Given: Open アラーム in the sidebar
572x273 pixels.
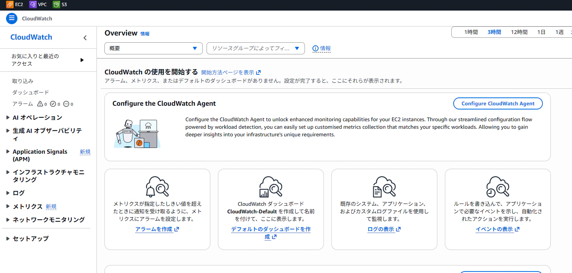Looking at the screenshot, I should (x=23, y=104).
